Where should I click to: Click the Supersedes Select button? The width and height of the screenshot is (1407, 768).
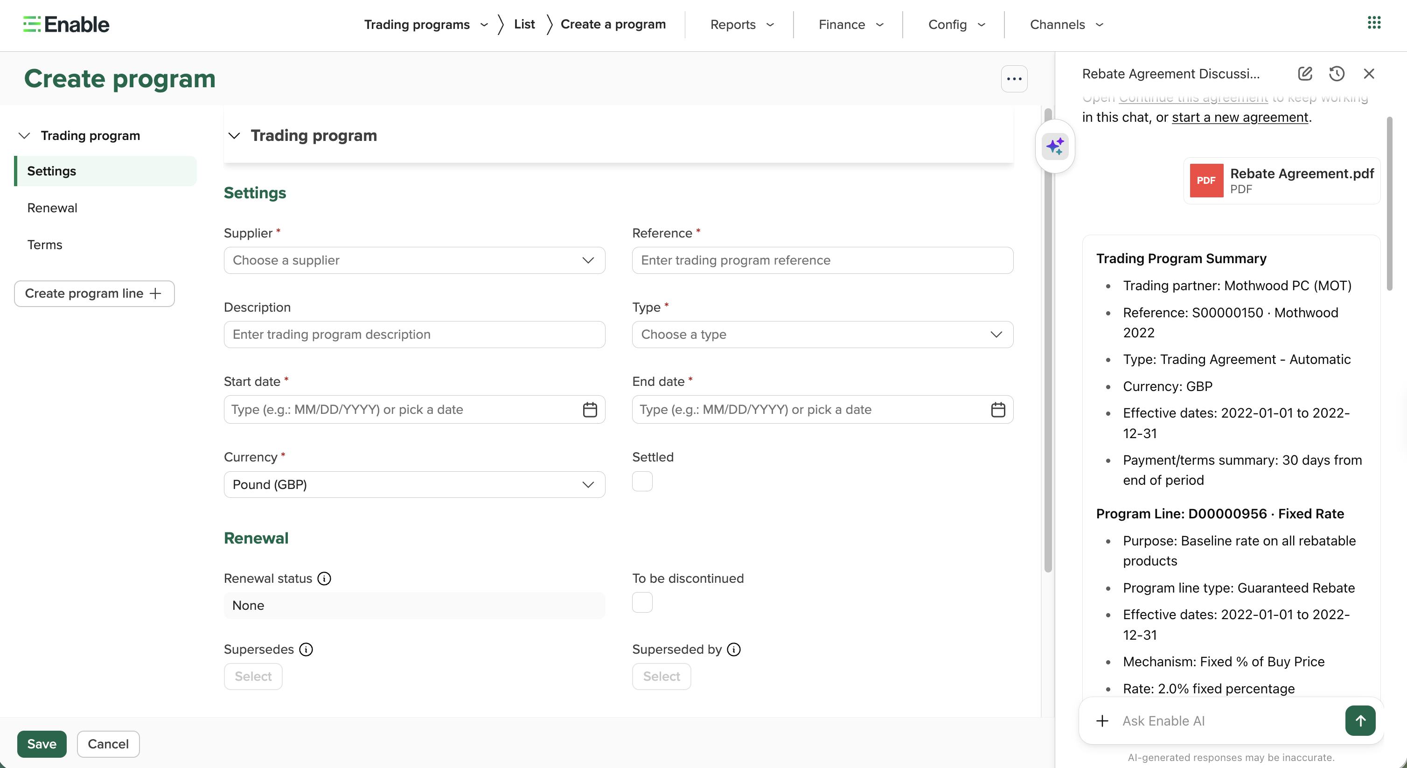(253, 677)
